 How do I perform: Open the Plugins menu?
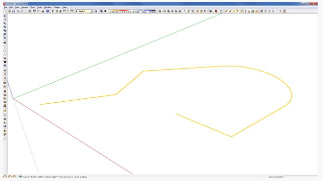point(57,7)
